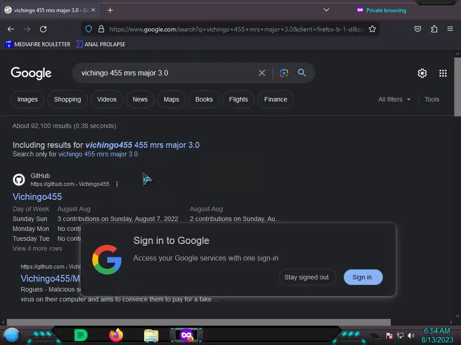461x345 pixels.
Task: Switch to Videos results
Action: click(107, 99)
